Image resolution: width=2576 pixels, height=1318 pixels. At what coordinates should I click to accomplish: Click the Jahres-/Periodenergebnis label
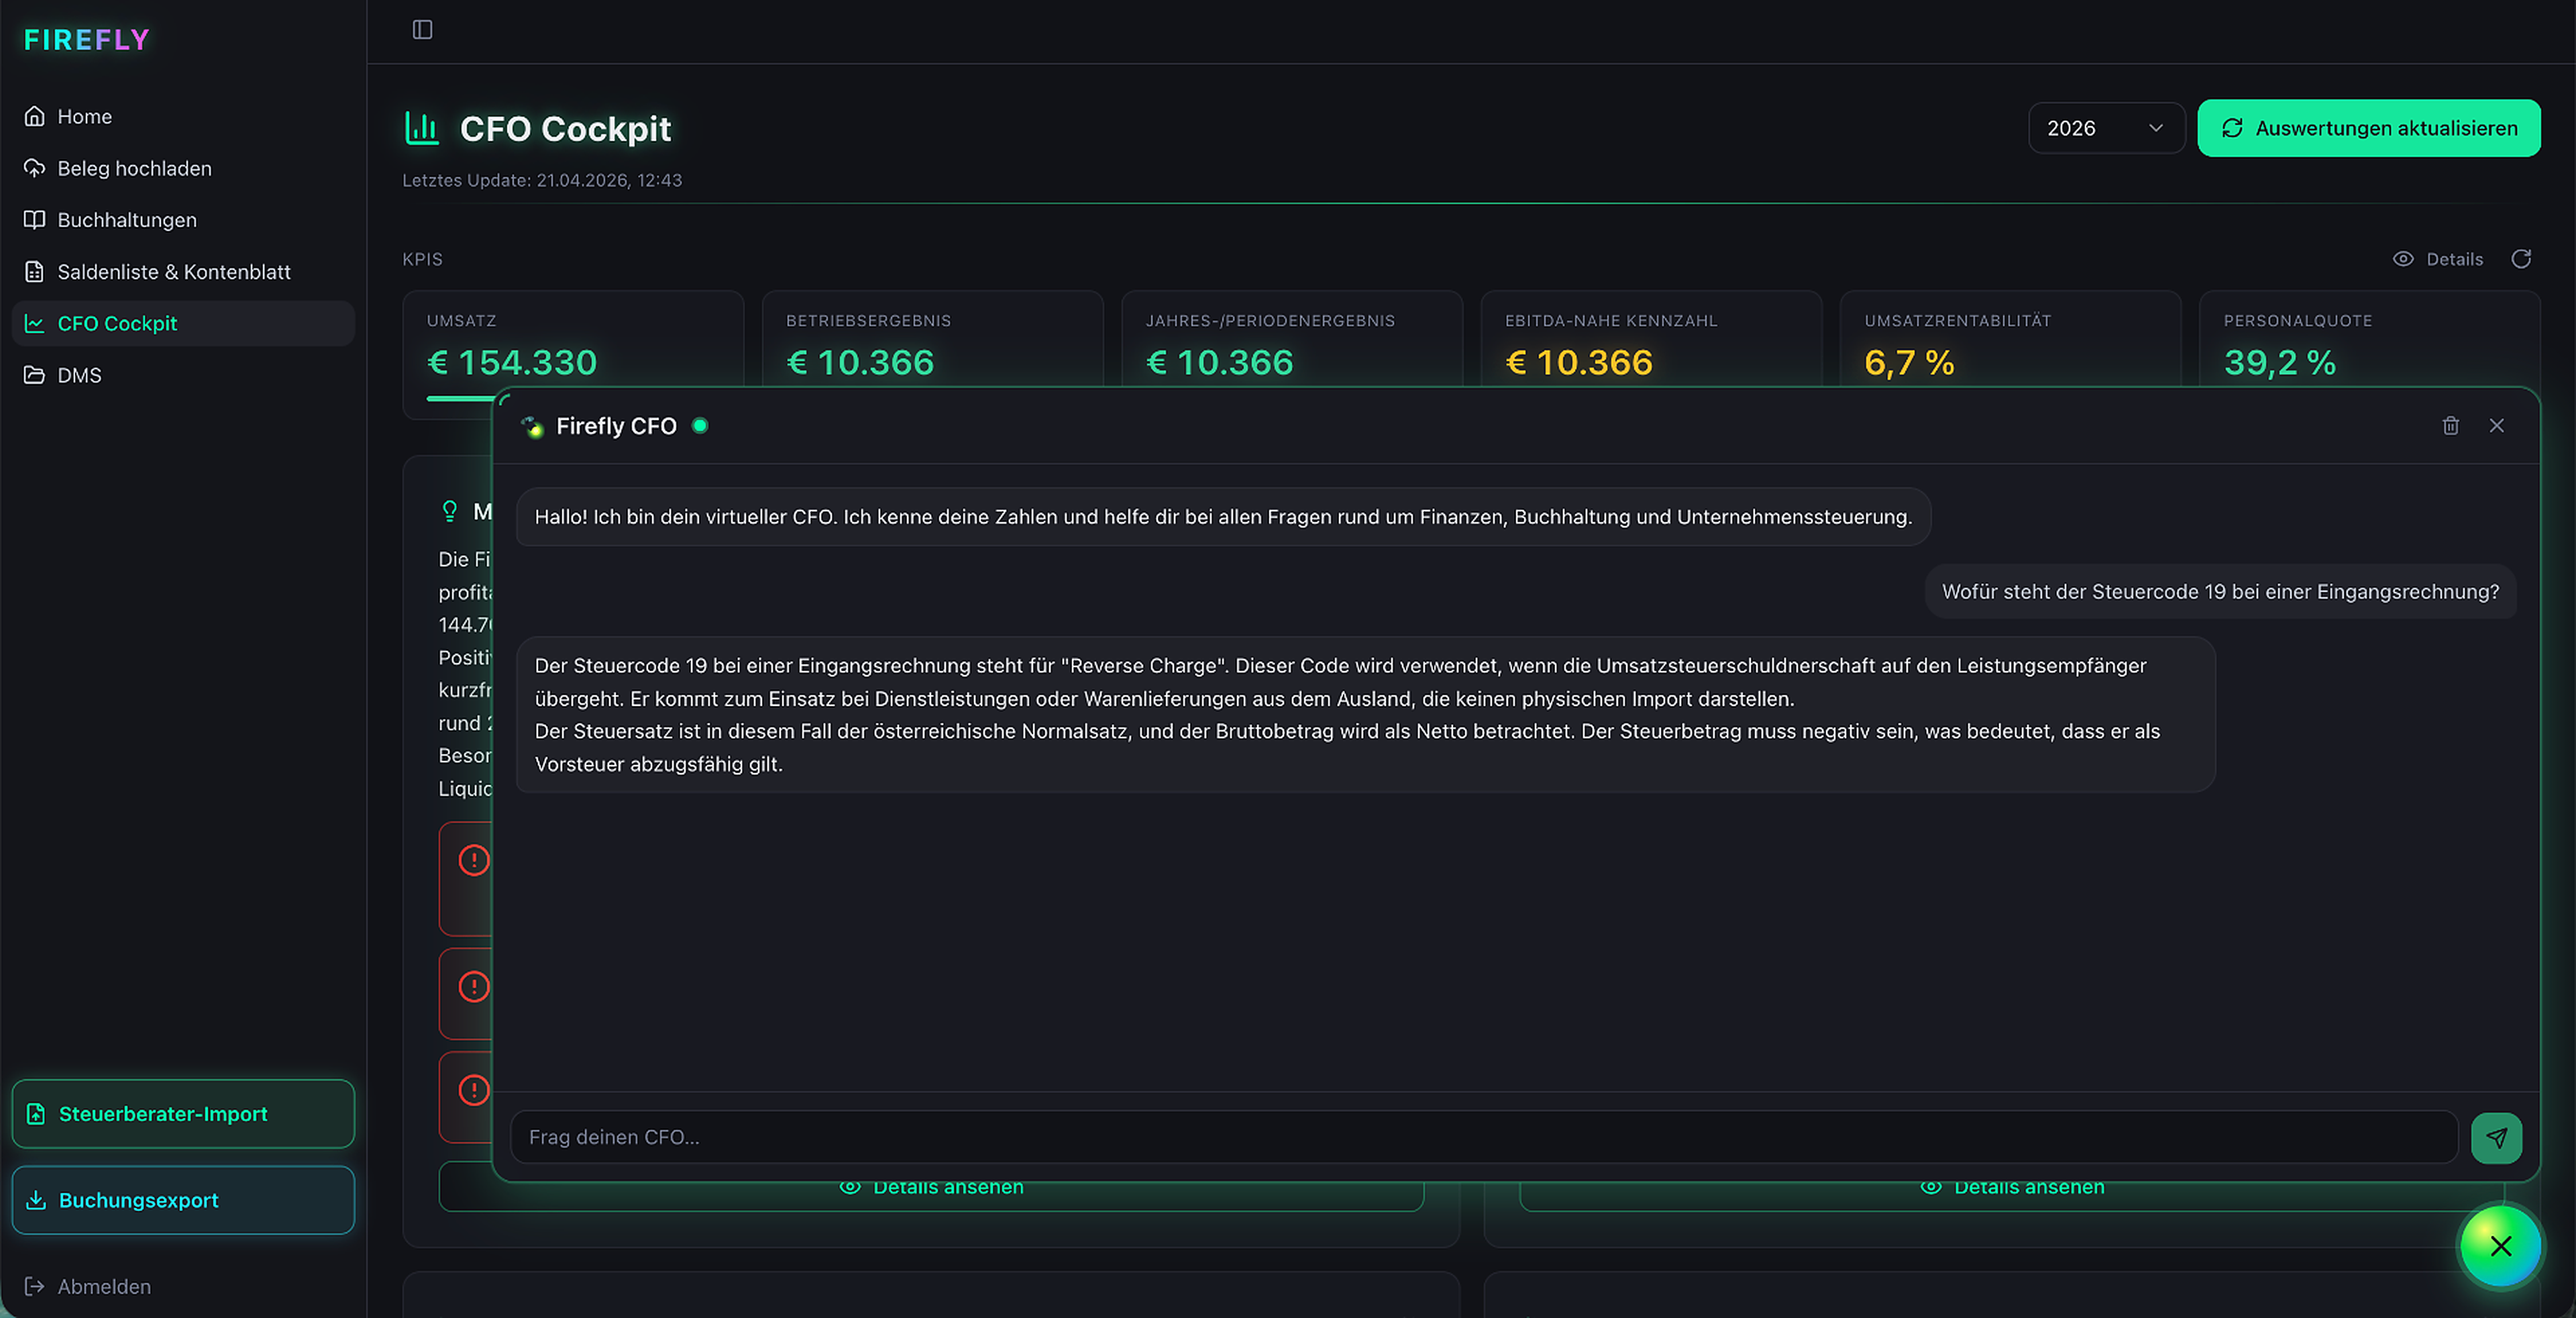click(1270, 321)
